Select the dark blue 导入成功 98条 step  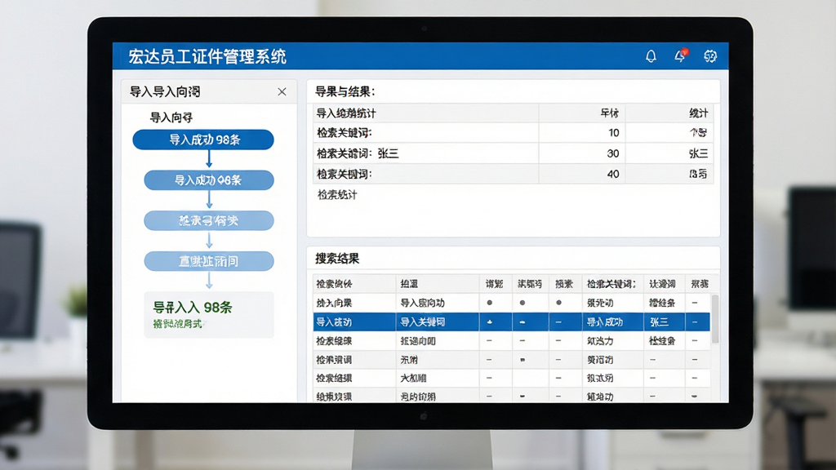203,140
